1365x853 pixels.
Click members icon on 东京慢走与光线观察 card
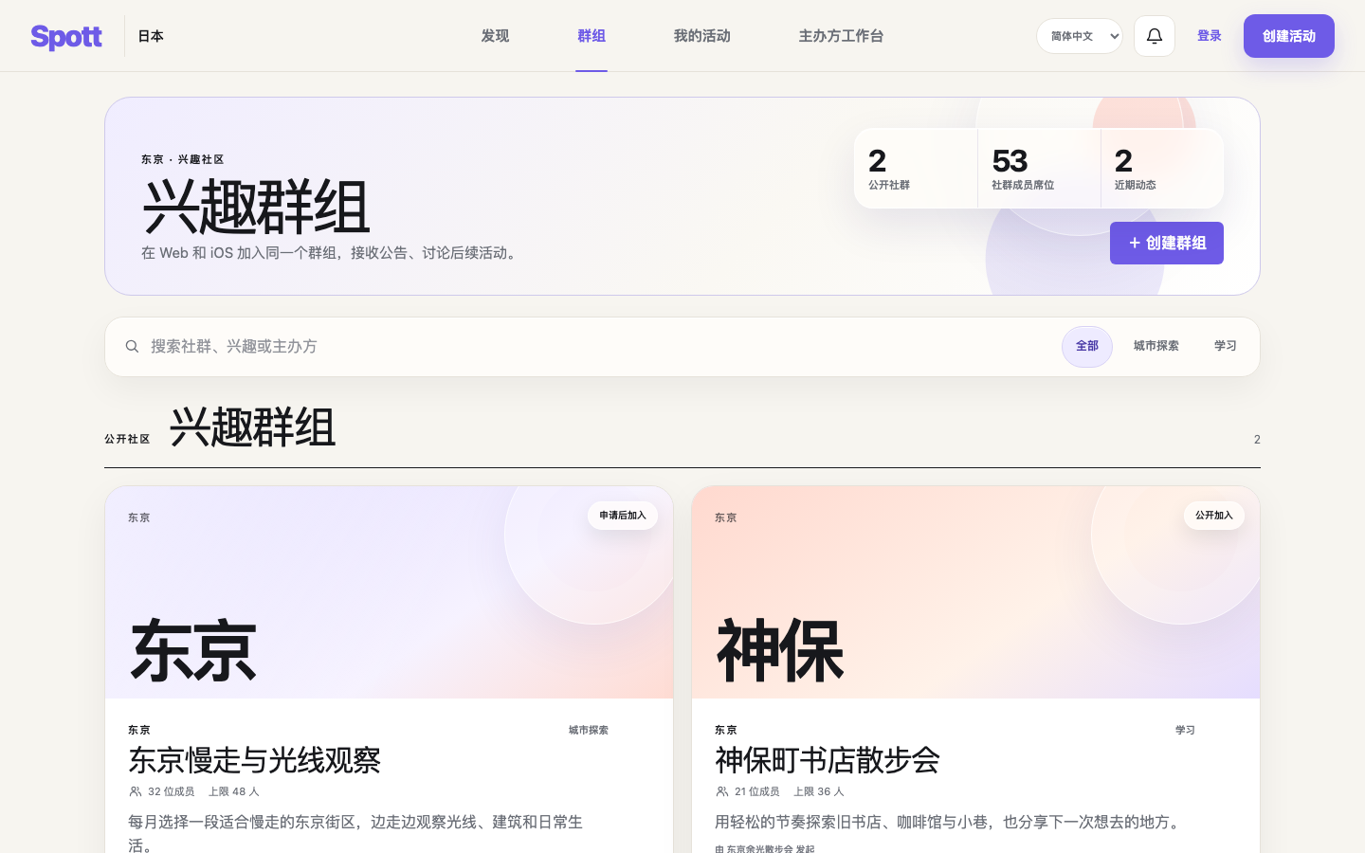136,791
